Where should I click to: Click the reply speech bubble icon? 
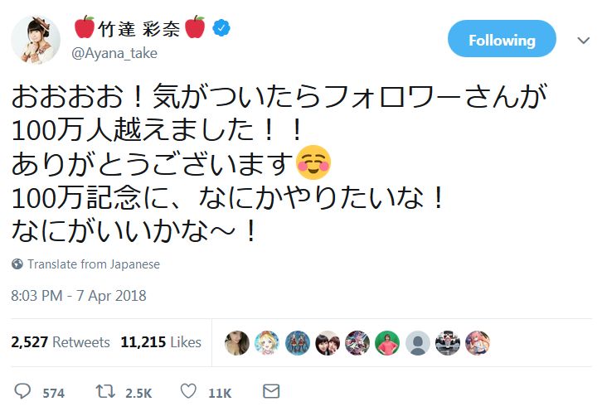coord(22,391)
